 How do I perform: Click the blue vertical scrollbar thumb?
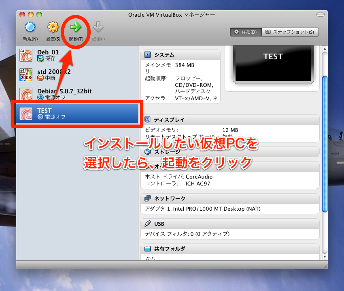325,144
